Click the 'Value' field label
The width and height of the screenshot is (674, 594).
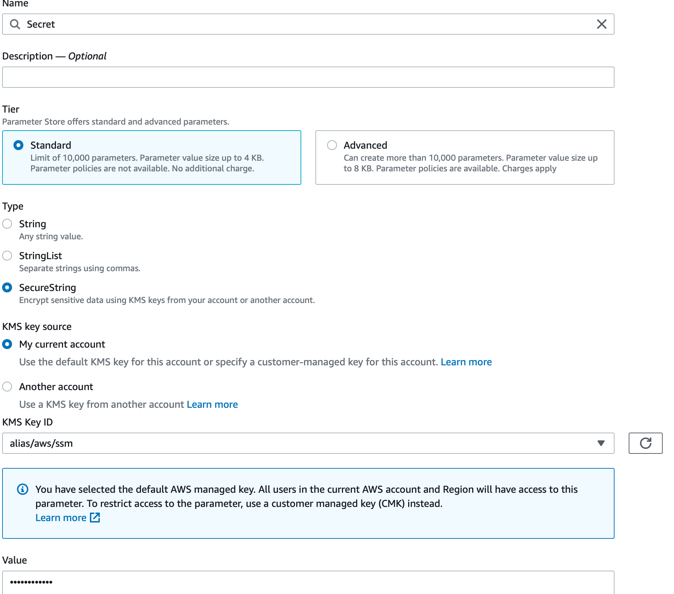pyautogui.click(x=15, y=560)
